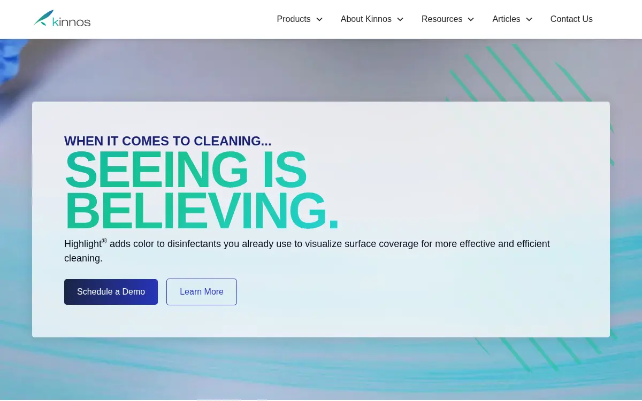Click the Schedule a Demo button

click(x=111, y=292)
